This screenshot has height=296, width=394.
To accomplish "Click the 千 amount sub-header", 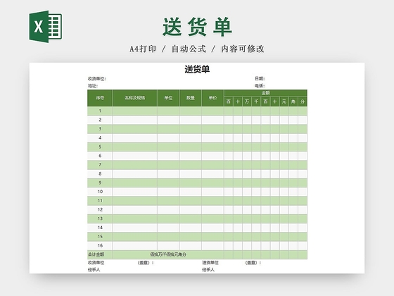I will (256, 101).
